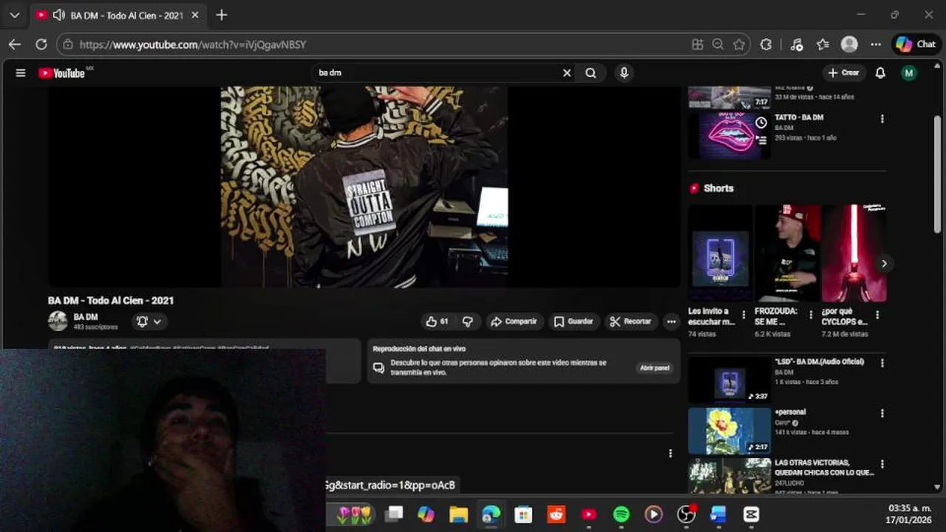Open the Crear upload button
The width and height of the screenshot is (946, 532).
844,72
